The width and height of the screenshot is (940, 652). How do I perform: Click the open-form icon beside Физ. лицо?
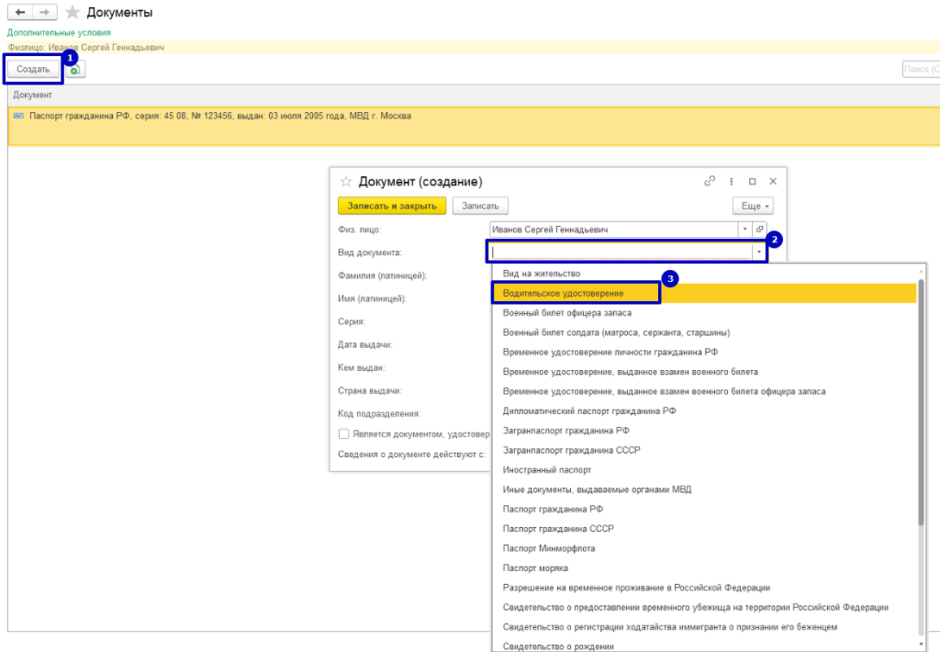(759, 230)
